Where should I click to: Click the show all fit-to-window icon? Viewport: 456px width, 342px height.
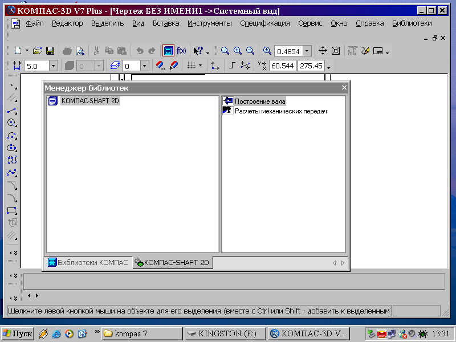336,51
